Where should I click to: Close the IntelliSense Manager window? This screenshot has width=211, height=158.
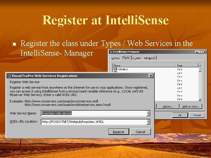[x=205, y=52]
